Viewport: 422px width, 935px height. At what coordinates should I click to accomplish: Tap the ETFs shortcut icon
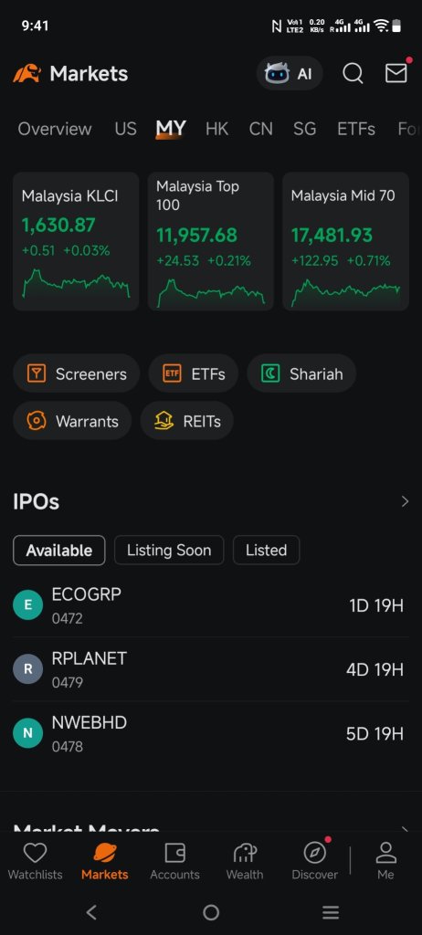pyautogui.click(x=172, y=373)
